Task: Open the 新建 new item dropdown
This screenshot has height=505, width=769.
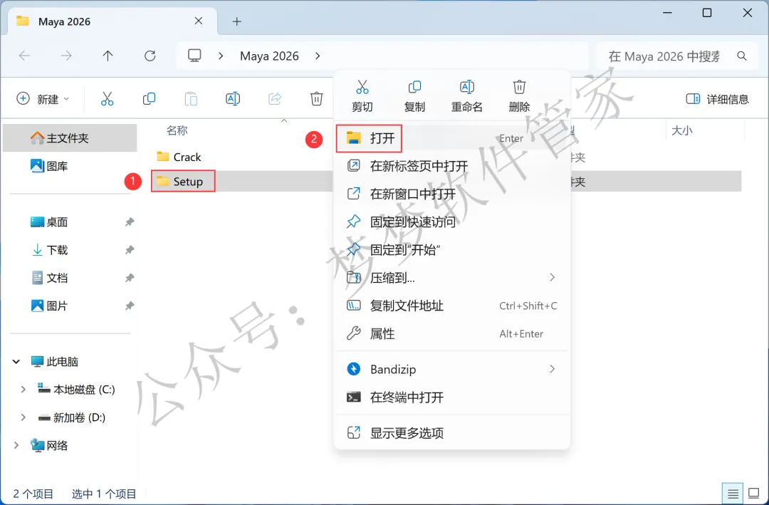Action: tap(43, 98)
